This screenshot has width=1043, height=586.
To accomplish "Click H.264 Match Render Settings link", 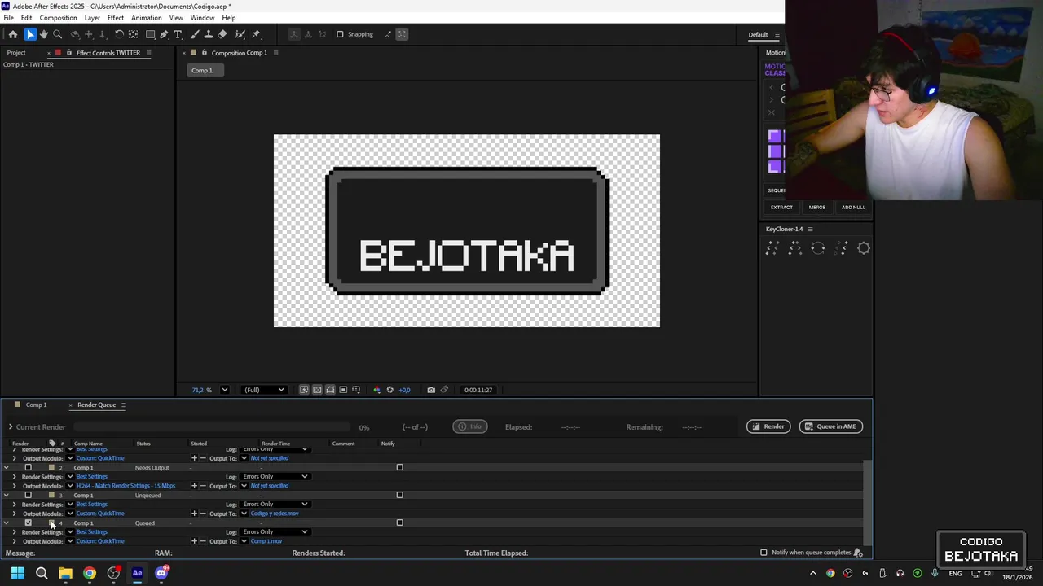I will [x=125, y=486].
